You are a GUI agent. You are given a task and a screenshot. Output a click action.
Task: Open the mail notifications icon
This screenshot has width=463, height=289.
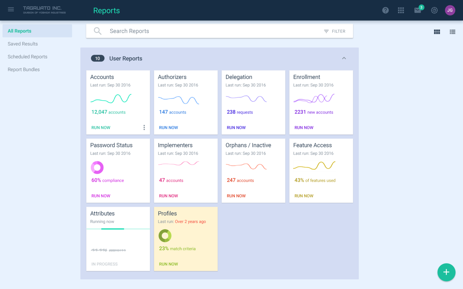click(417, 10)
